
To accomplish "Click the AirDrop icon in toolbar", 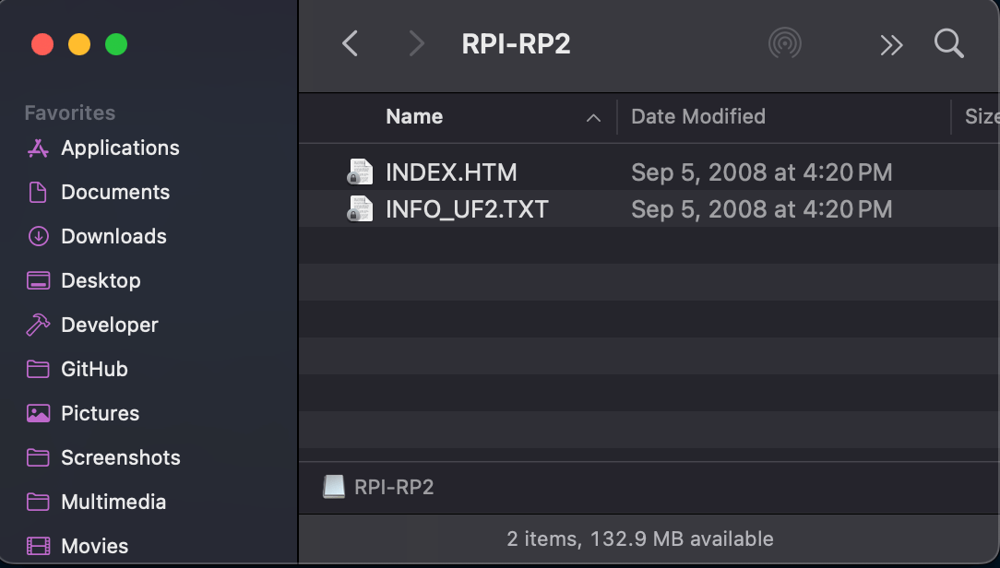I will pyautogui.click(x=784, y=43).
